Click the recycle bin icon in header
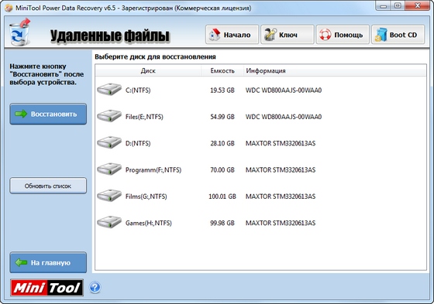This screenshot has height=304, width=434. pyautogui.click(x=19, y=32)
